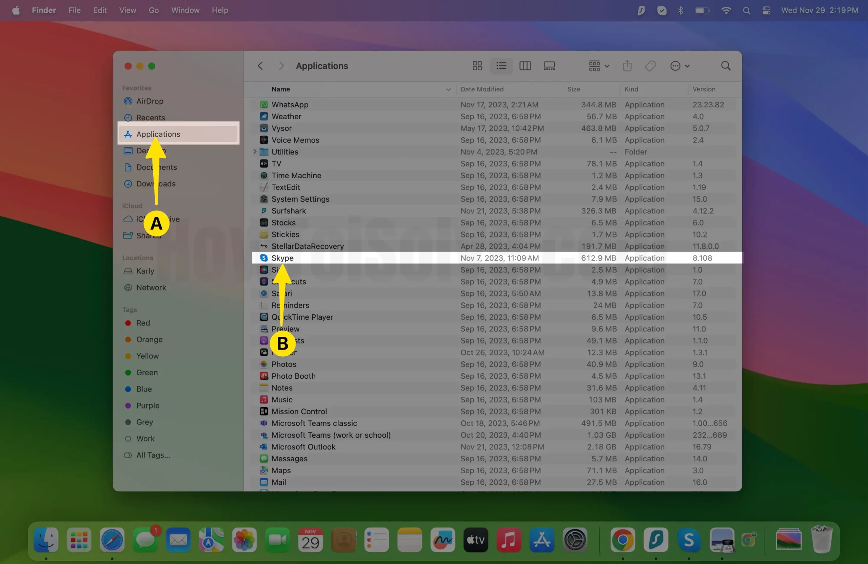Toggle list view mode

pos(501,66)
